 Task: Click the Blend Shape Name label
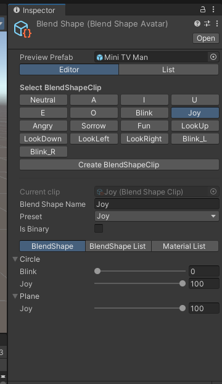point(53,204)
